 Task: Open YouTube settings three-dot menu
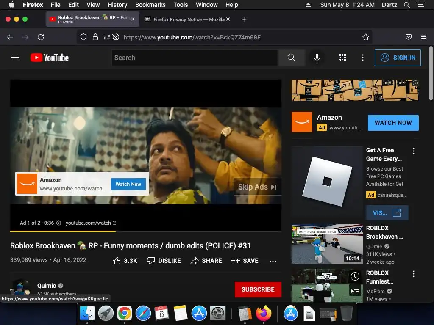(x=363, y=58)
